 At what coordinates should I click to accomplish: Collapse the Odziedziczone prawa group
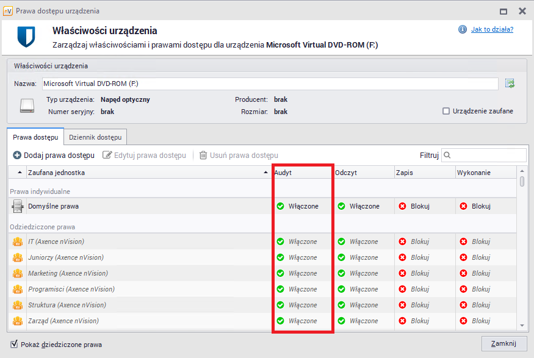[x=42, y=227]
